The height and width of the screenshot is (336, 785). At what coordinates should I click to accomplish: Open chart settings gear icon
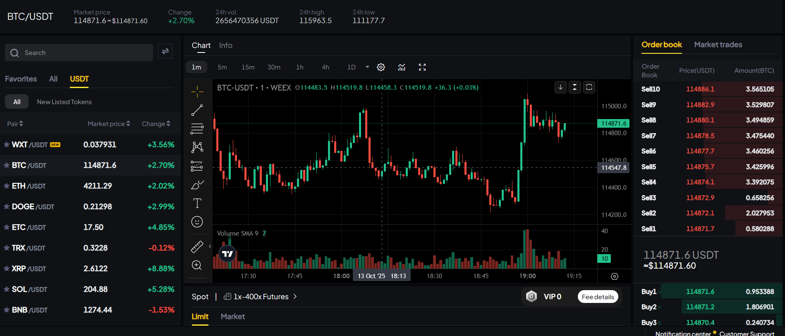pos(381,67)
